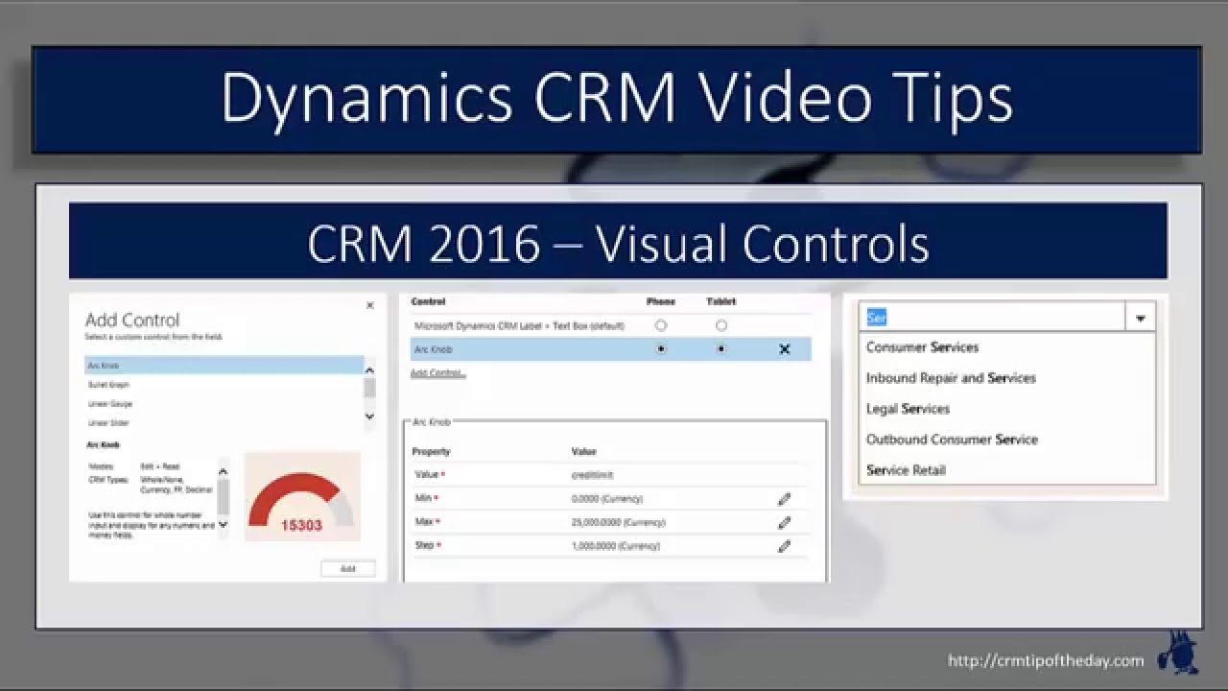
Task: Click the Arc Knob row in the controls table
Action: [610, 349]
